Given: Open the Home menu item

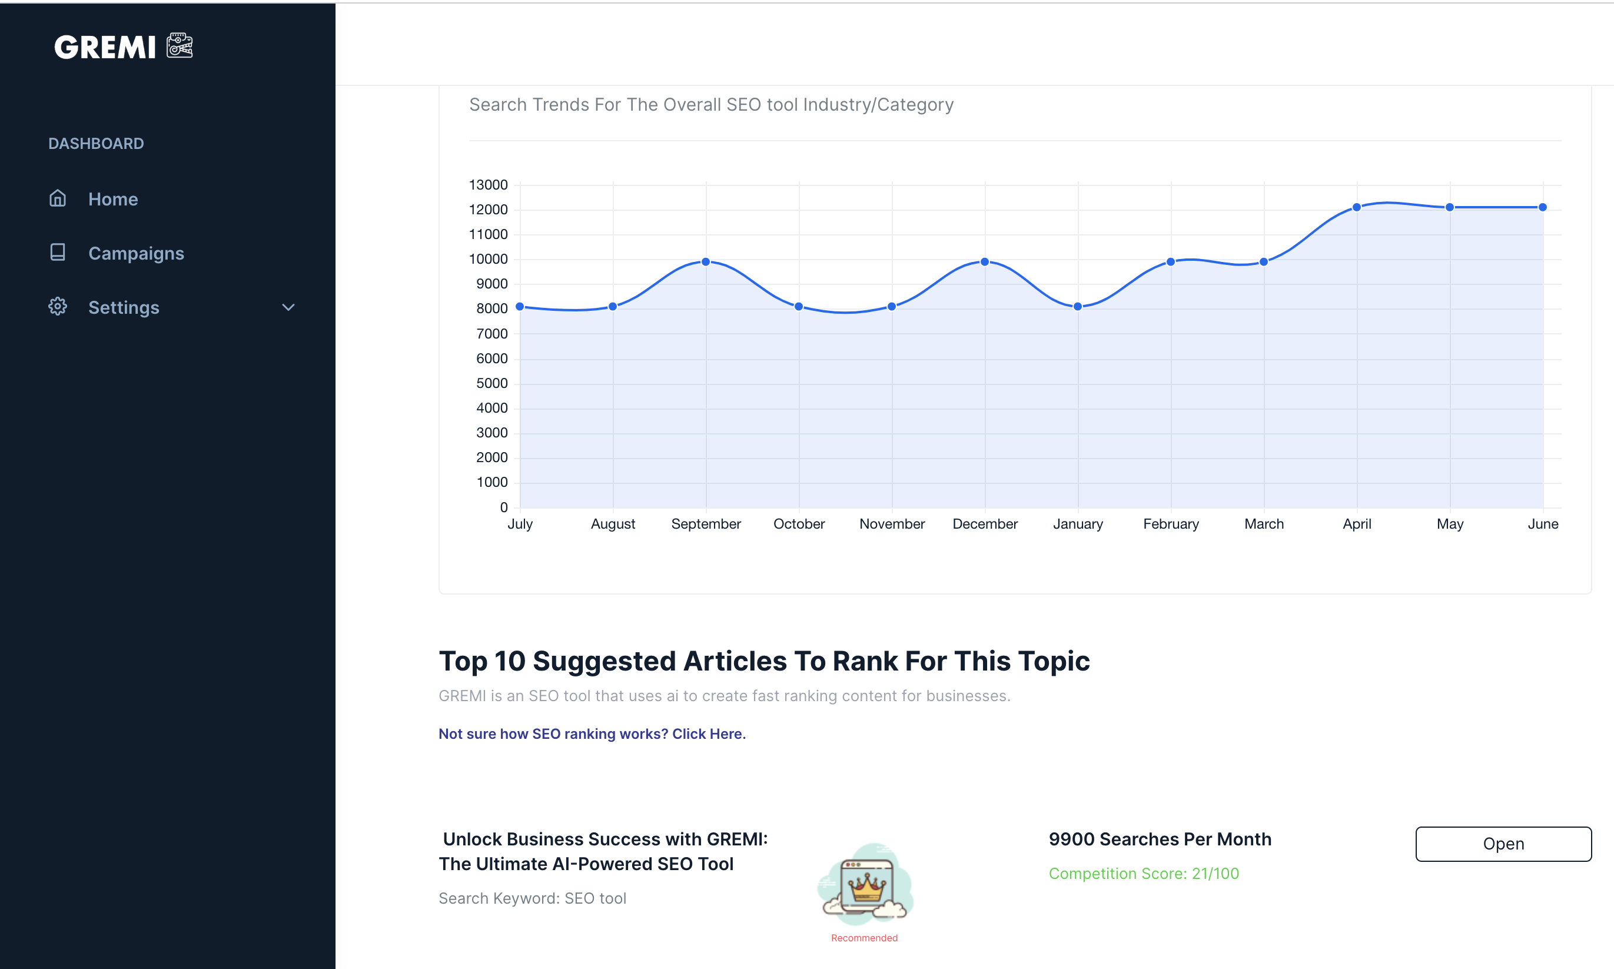Looking at the screenshot, I should tap(113, 199).
